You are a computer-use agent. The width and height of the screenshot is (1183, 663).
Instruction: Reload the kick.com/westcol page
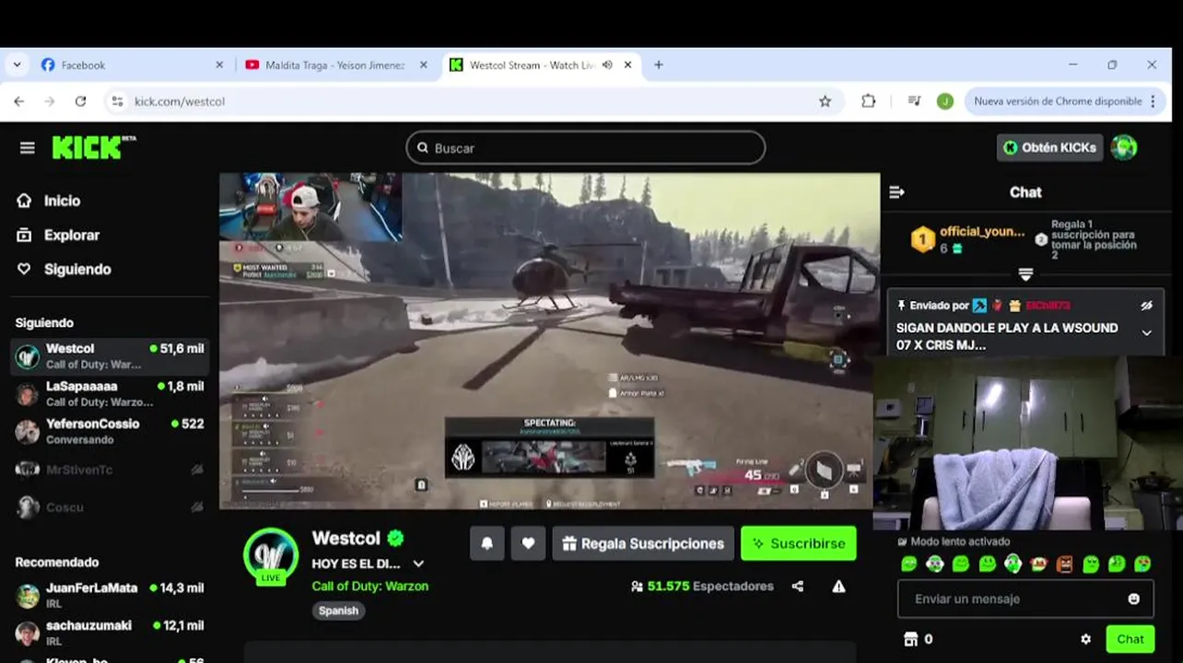coord(81,101)
